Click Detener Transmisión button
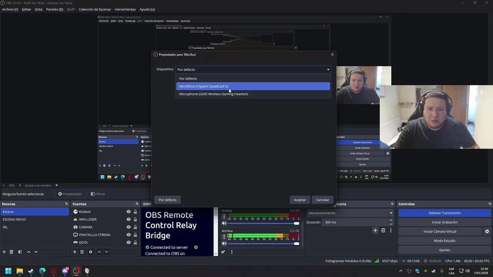The height and width of the screenshot is (277, 493). pyautogui.click(x=444, y=213)
